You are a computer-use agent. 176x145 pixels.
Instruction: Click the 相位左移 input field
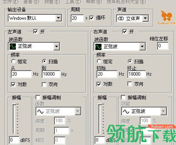click(x=163, y=46)
